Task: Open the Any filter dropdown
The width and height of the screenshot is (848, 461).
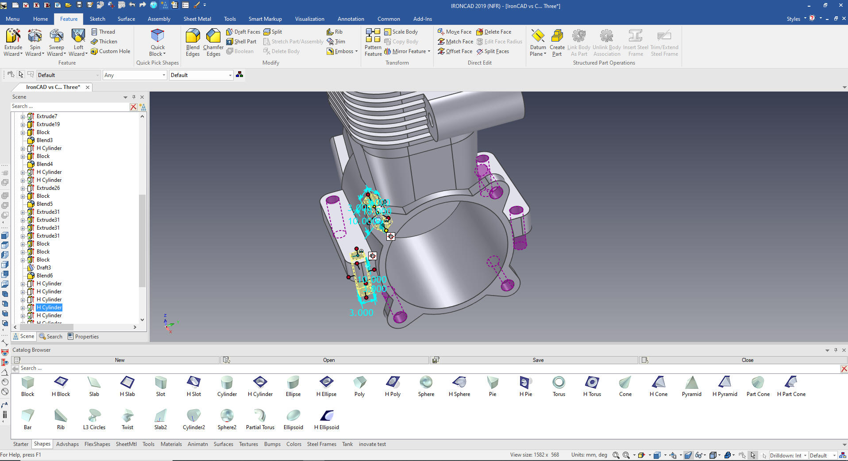Action: click(x=135, y=75)
